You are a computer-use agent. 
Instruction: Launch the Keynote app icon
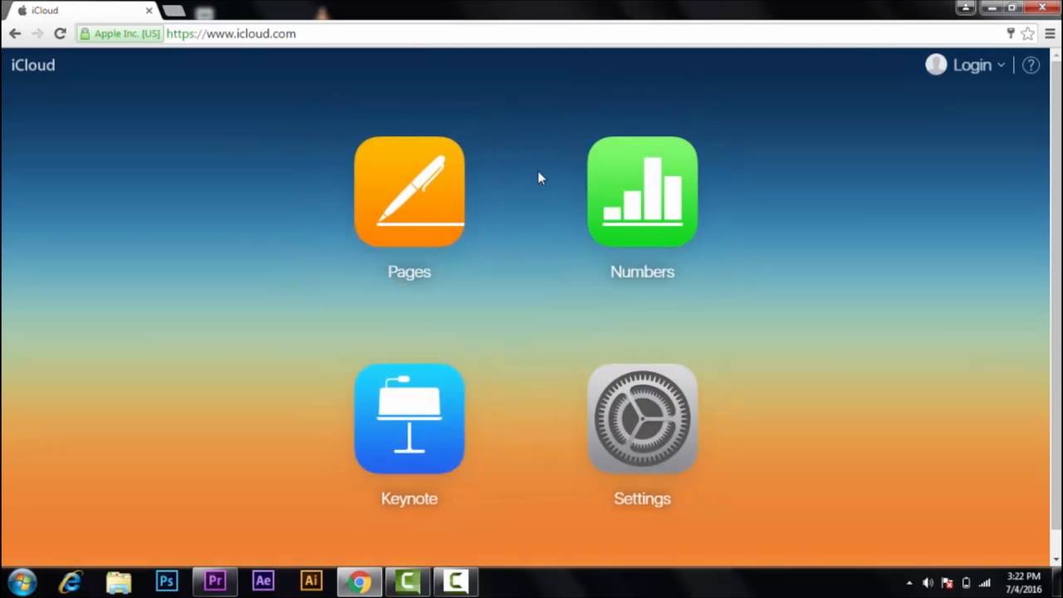[409, 419]
